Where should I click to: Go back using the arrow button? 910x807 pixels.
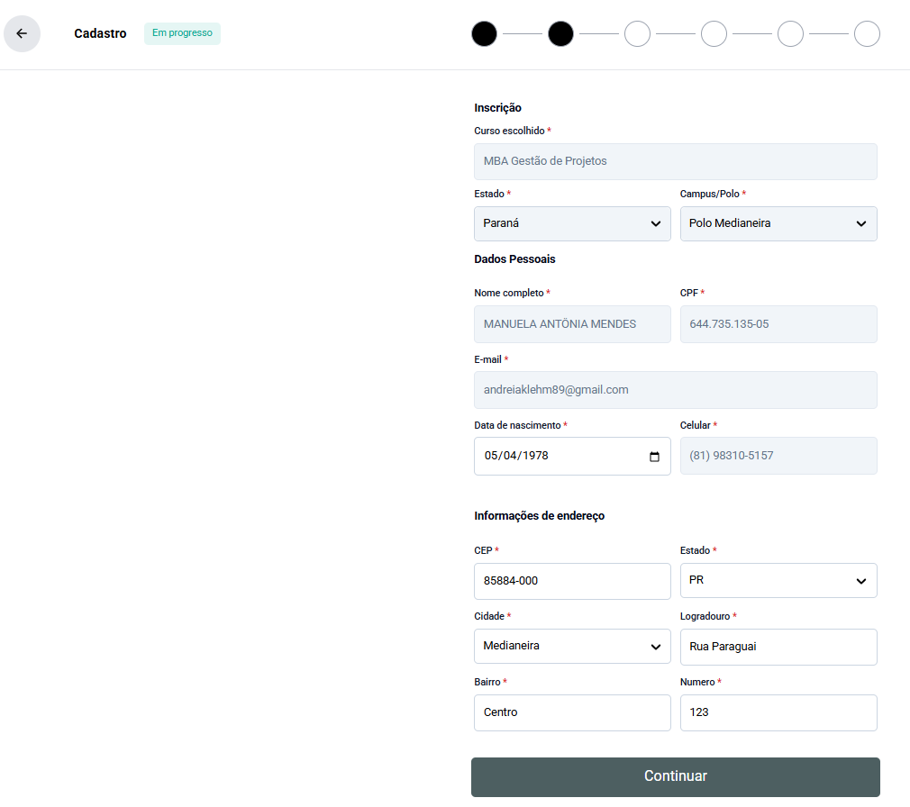click(x=22, y=33)
